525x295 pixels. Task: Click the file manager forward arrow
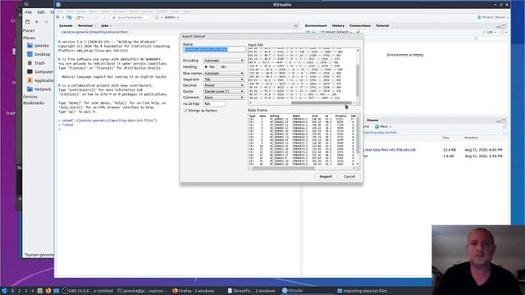[47, 22]
